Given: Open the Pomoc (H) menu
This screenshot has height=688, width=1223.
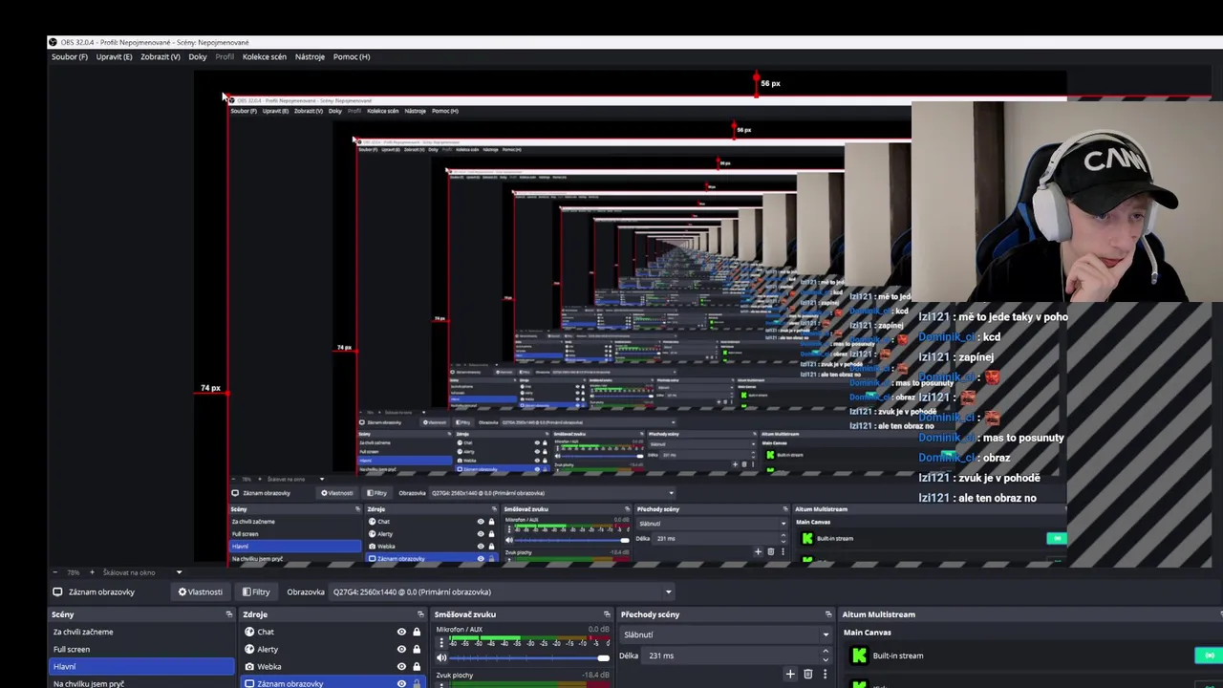Looking at the screenshot, I should click(352, 56).
